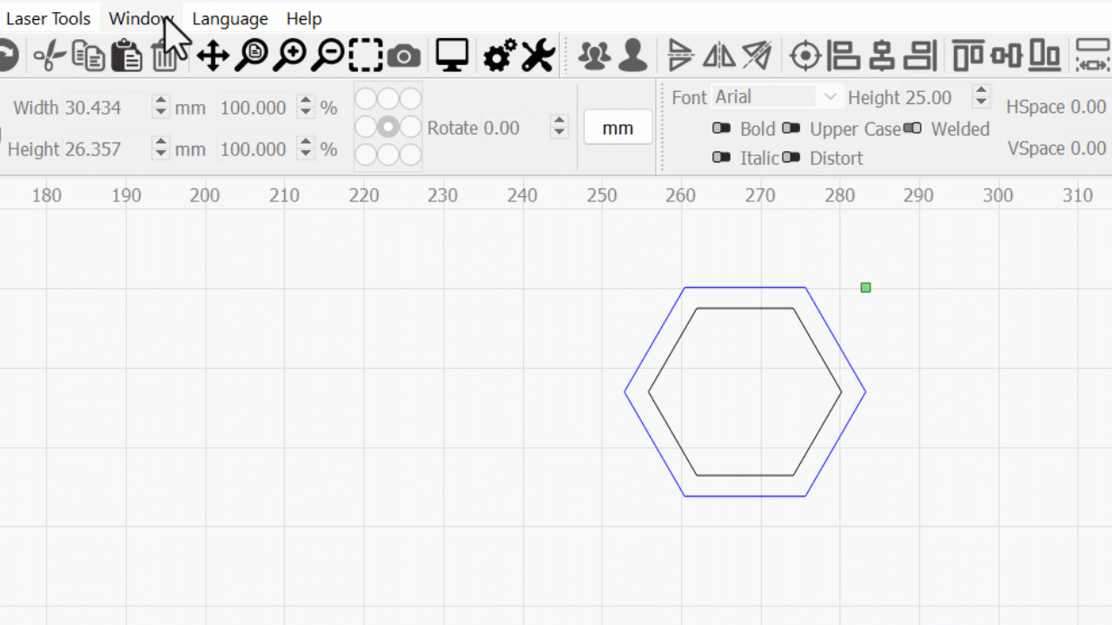This screenshot has width=1112, height=625.
Task: Open the camera capture tool
Action: click(403, 57)
